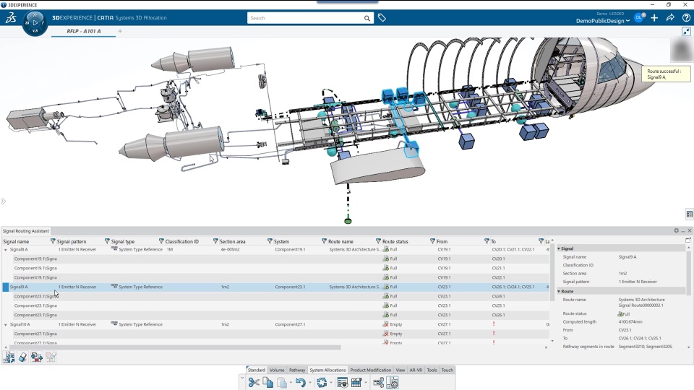Click the route signals icon in assistant toolbar
This screenshot has width=694, height=390.
(9, 357)
